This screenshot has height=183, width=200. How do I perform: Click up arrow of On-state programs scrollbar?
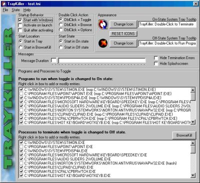click(x=193, y=90)
